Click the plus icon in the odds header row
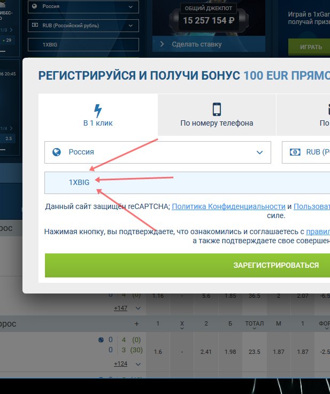 click(136, 323)
